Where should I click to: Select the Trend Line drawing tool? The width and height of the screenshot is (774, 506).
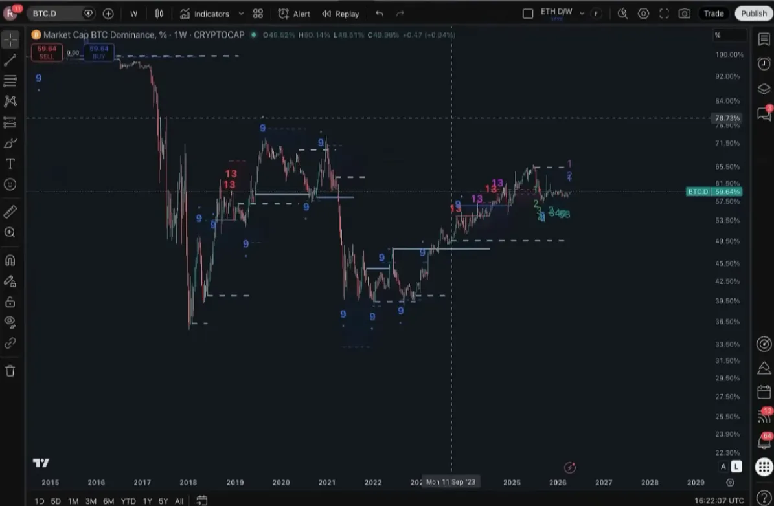[x=10, y=60]
